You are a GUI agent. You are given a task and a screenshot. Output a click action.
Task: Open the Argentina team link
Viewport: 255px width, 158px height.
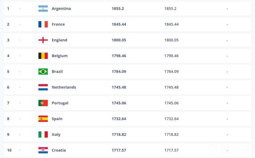(x=61, y=9)
